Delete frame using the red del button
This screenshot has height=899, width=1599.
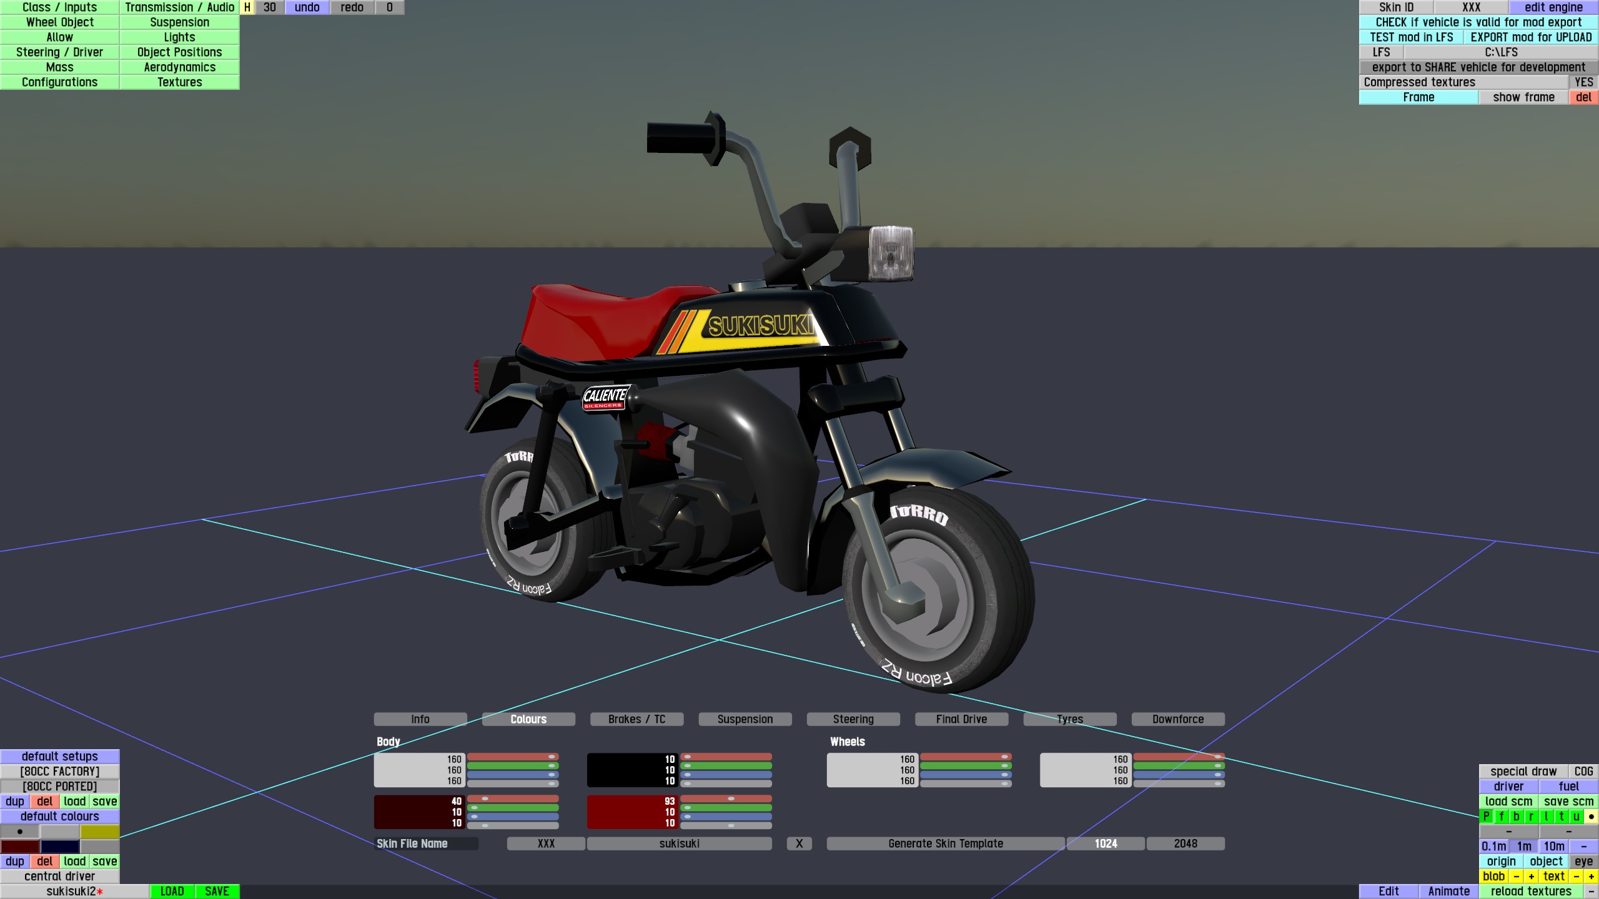[1583, 97]
